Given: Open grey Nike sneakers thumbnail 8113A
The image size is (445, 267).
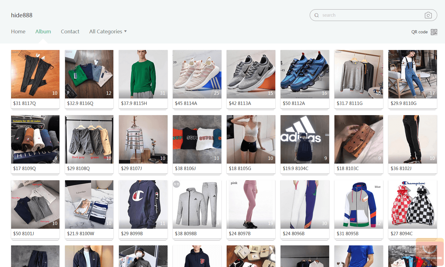Looking at the screenshot, I should [251, 74].
